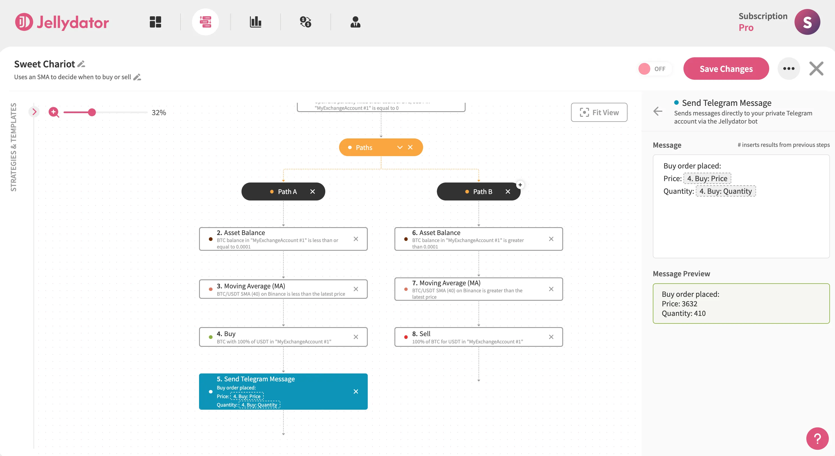Adjust the canvas zoom slider
This screenshot has width=835, height=456.
[x=92, y=112]
